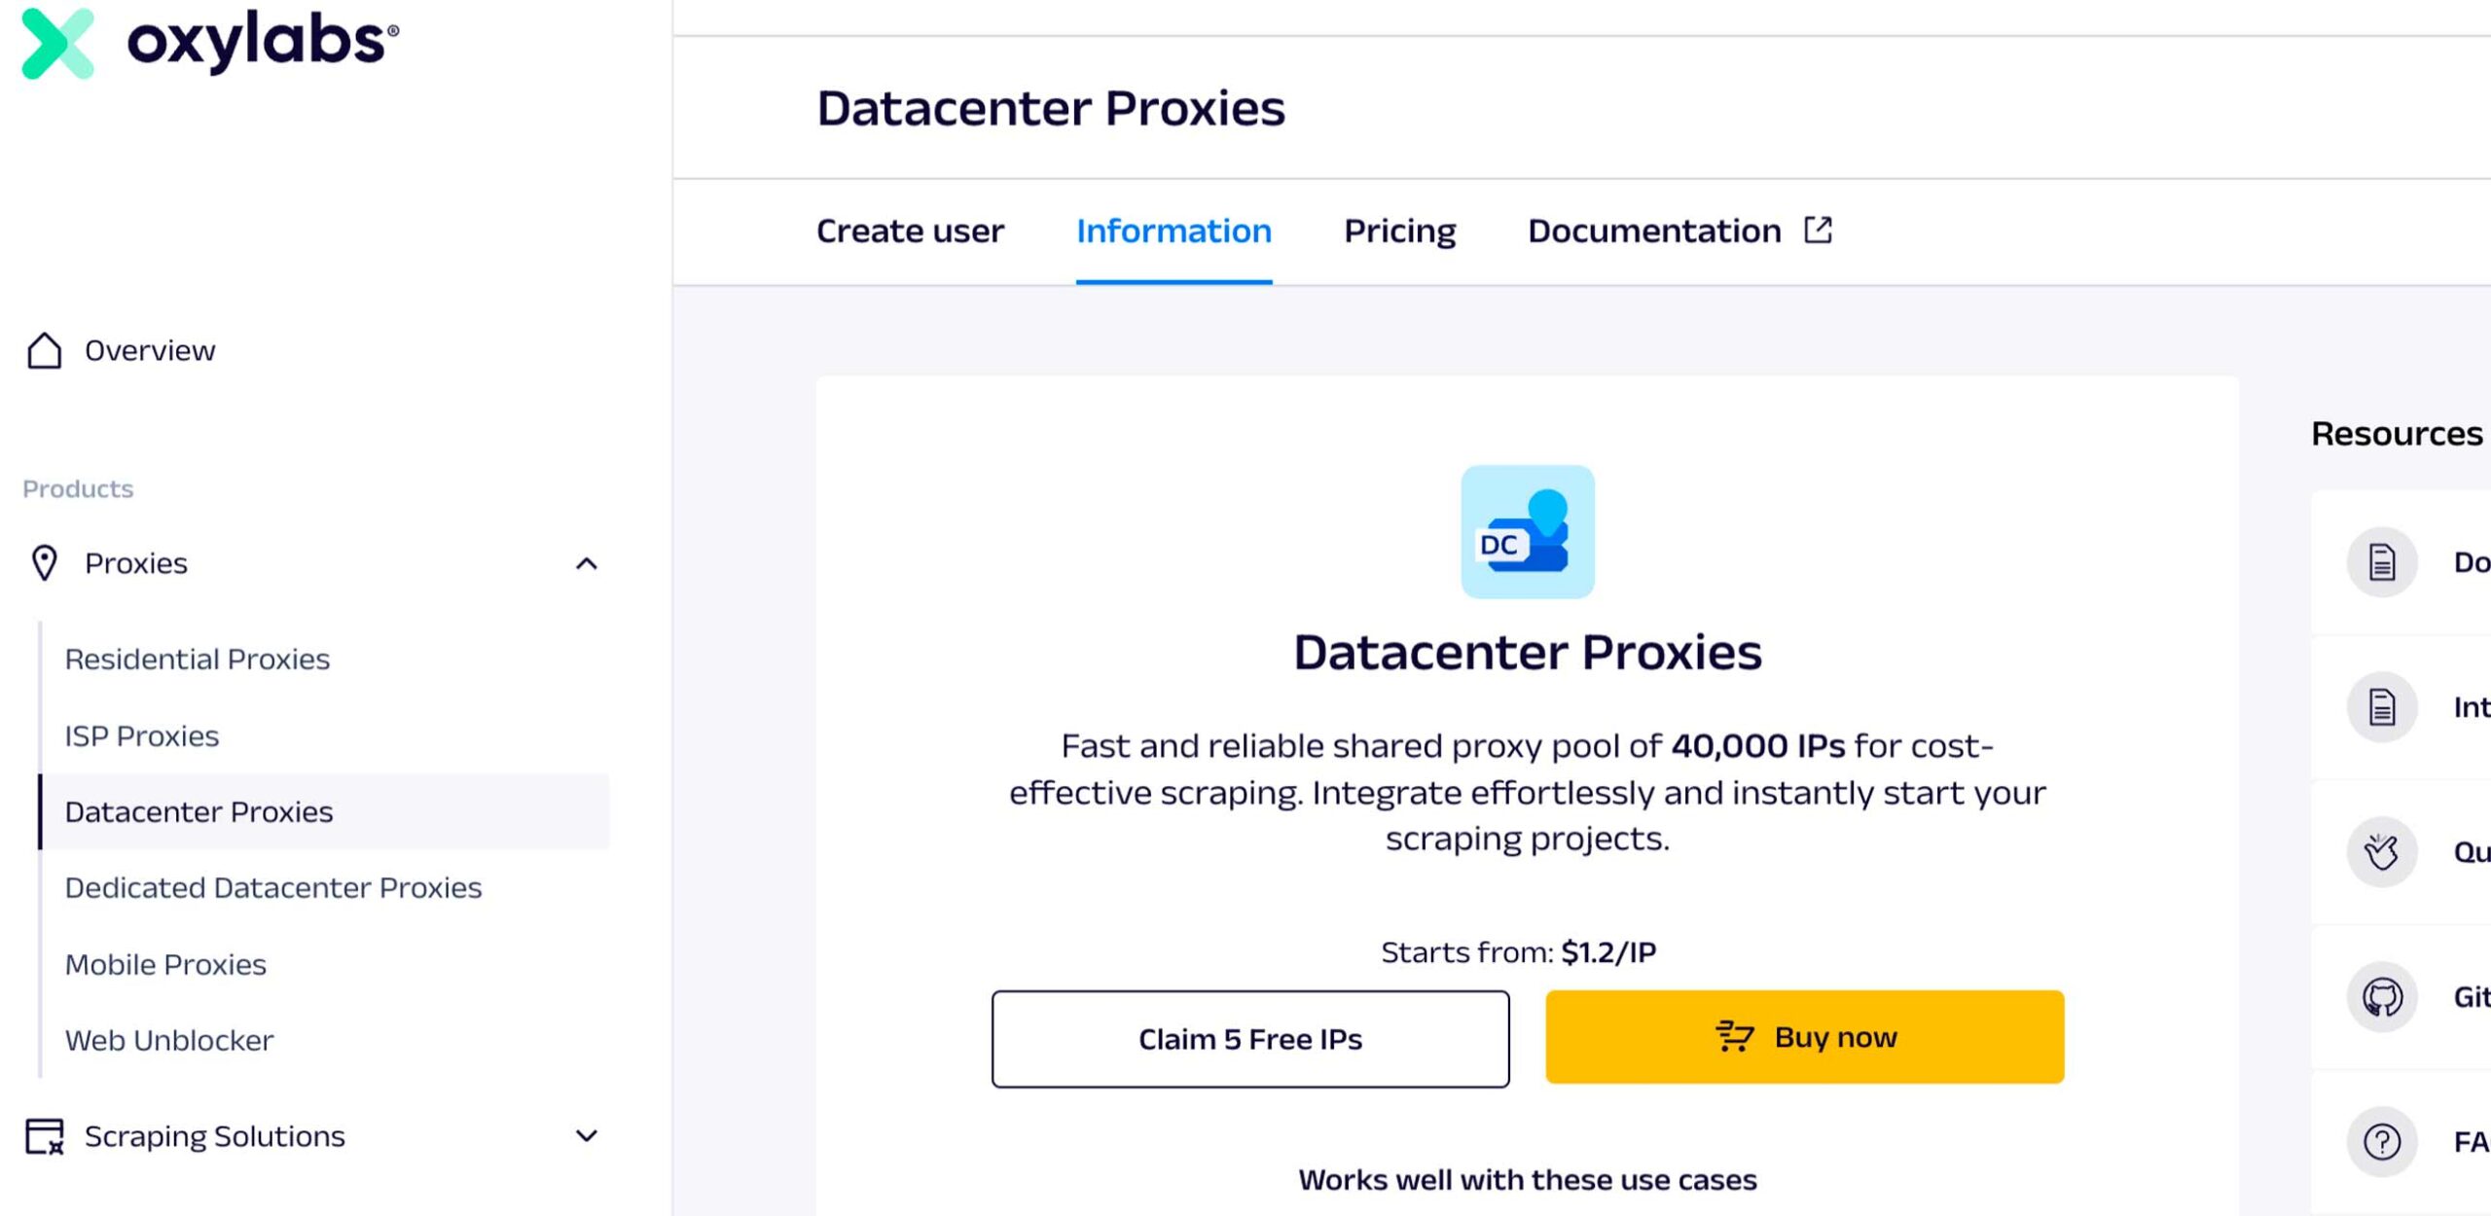The image size is (2491, 1216).
Task: Open Web Unblocker from the sidebar
Action: [x=169, y=1041]
